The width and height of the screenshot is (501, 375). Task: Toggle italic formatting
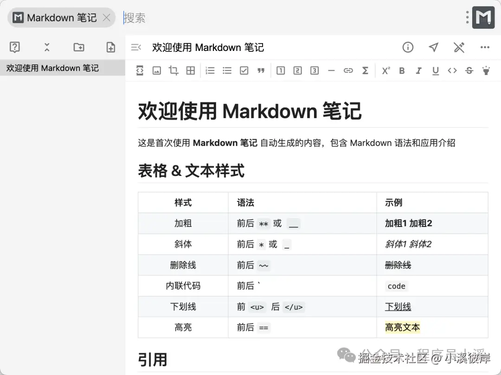click(418, 70)
